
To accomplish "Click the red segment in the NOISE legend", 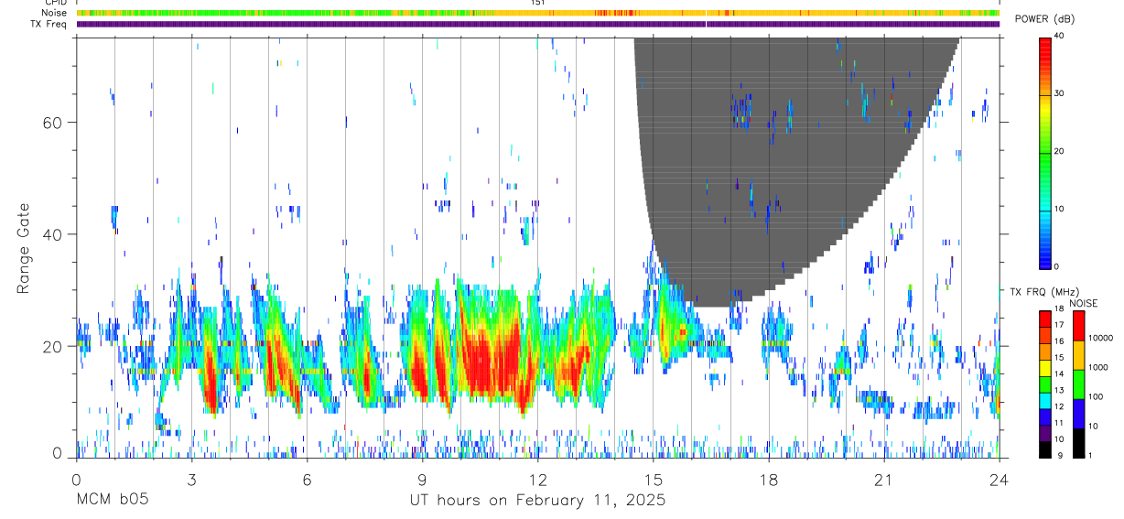I will [x=1079, y=325].
